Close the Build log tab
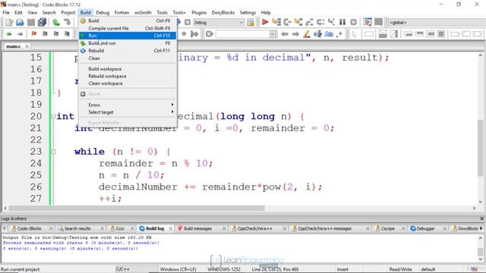 (170, 228)
